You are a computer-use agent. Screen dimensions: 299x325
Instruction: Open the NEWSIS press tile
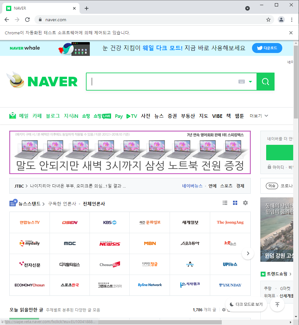[x=110, y=243]
